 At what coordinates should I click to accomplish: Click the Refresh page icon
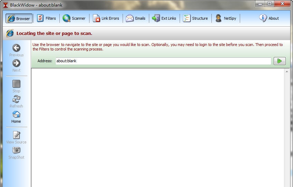click(17, 99)
